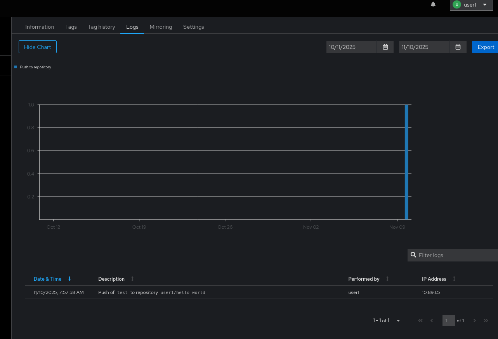Toggle Push to repository legend swatch
Image resolution: width=498 pixels, height=339 pixels.
pyautogui.click(x=16, y=67)
